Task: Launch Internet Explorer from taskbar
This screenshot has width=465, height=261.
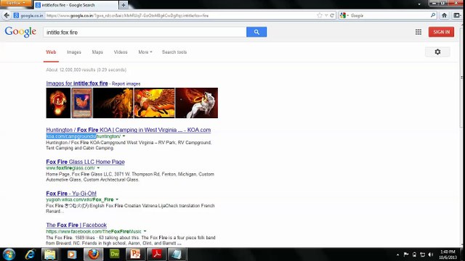Action: click(31, 254)
